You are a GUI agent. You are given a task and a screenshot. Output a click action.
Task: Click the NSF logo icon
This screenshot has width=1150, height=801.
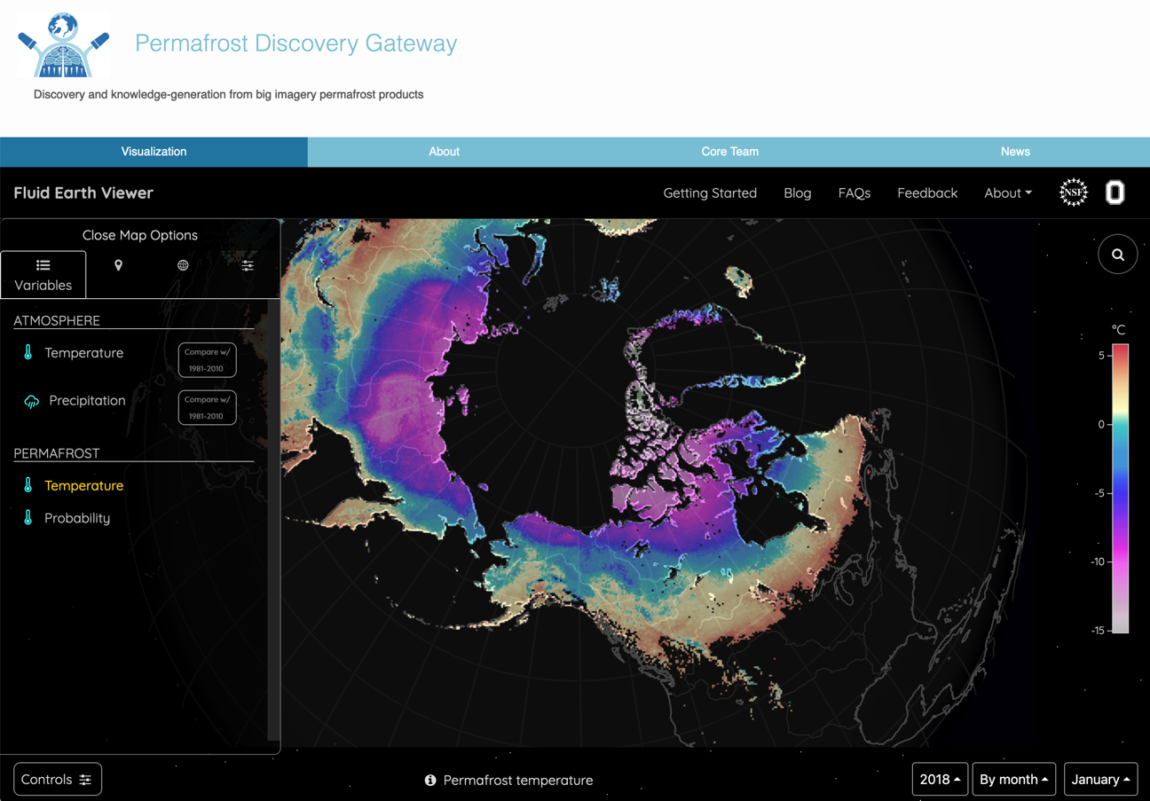click(x=1073, y=192)
